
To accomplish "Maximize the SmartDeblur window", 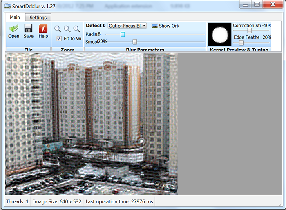I will pyautogui.click(x=257, y=4).
